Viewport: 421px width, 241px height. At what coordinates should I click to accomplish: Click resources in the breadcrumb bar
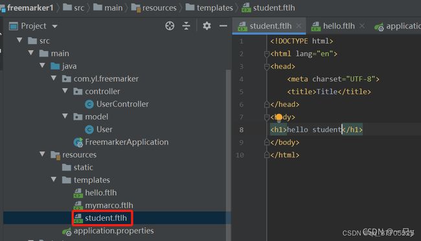pos(154,8)
